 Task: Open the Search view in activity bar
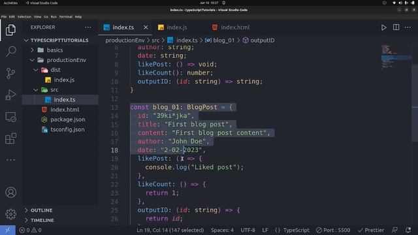click(x=10, y=52)
